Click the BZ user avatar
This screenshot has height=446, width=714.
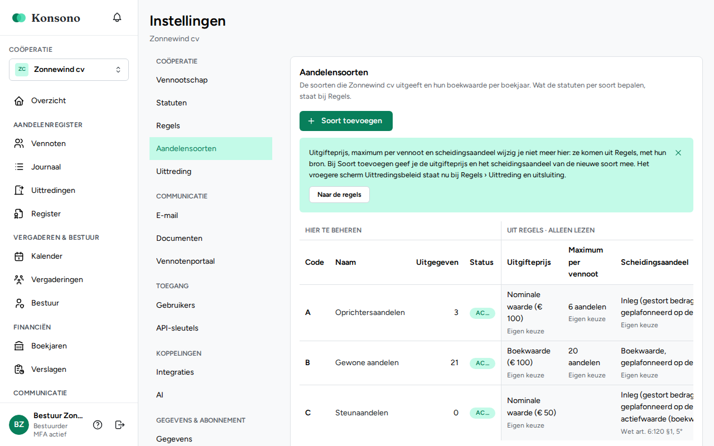(x=19, y=425)
